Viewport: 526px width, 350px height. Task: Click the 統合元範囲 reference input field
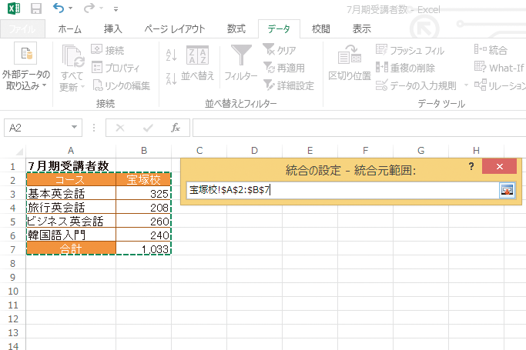point(342,190)
